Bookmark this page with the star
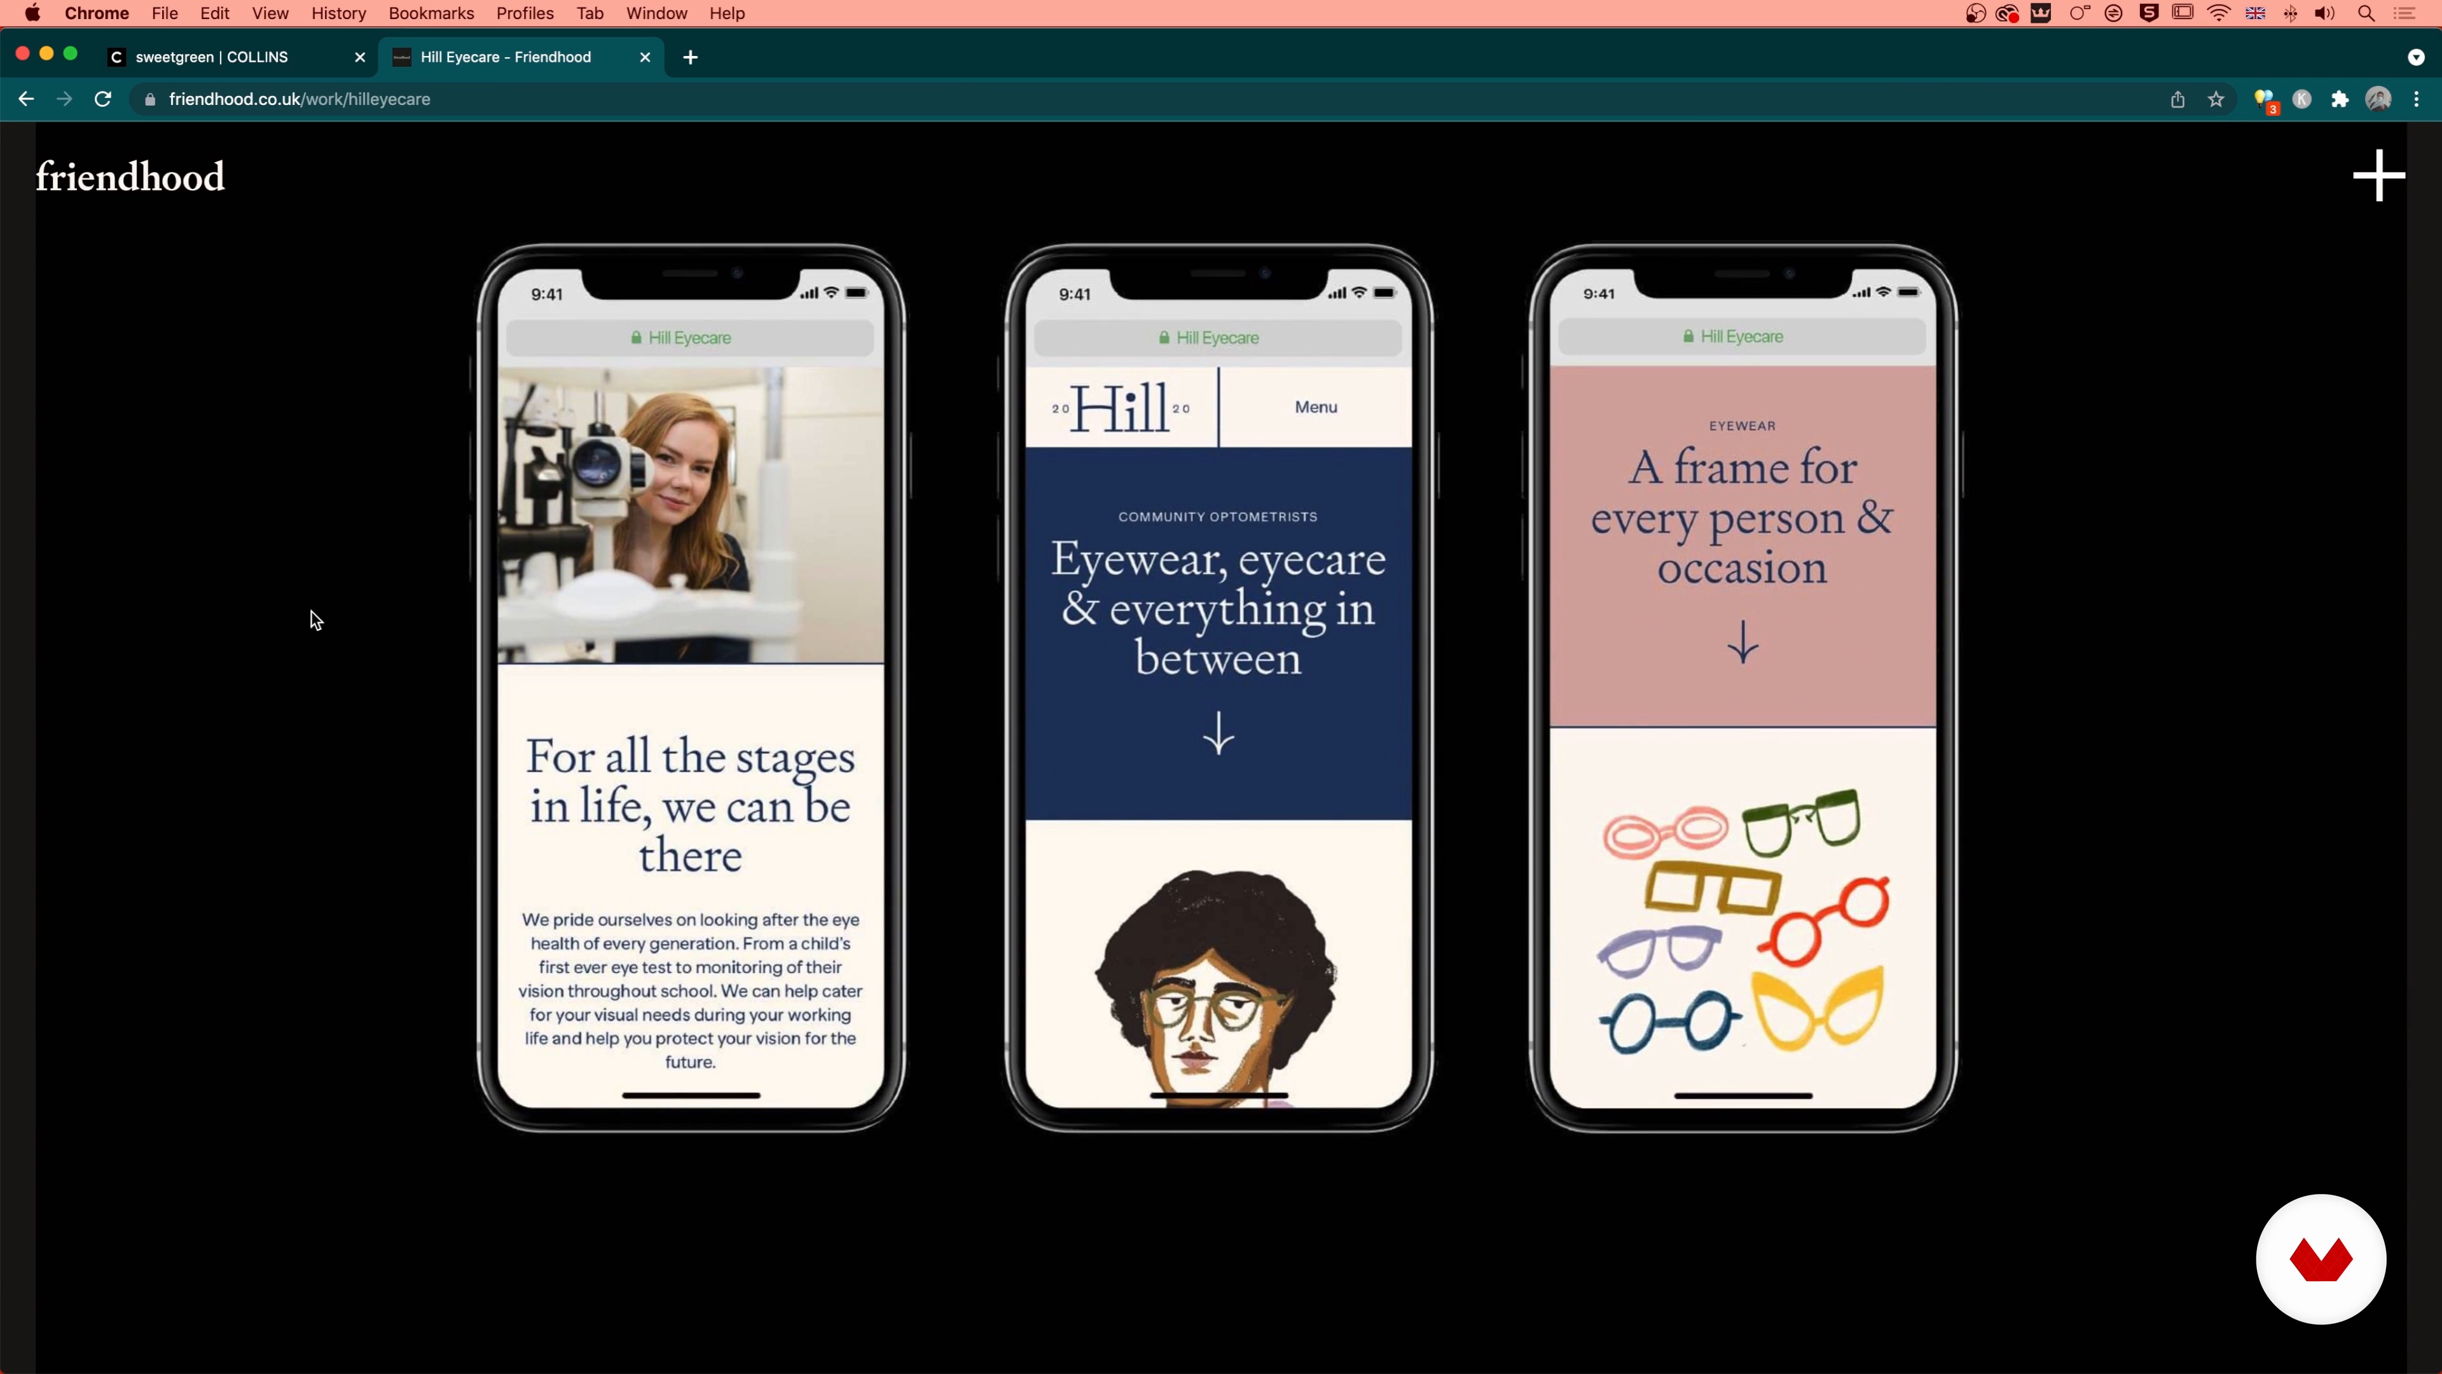 tap(2216, 100)
